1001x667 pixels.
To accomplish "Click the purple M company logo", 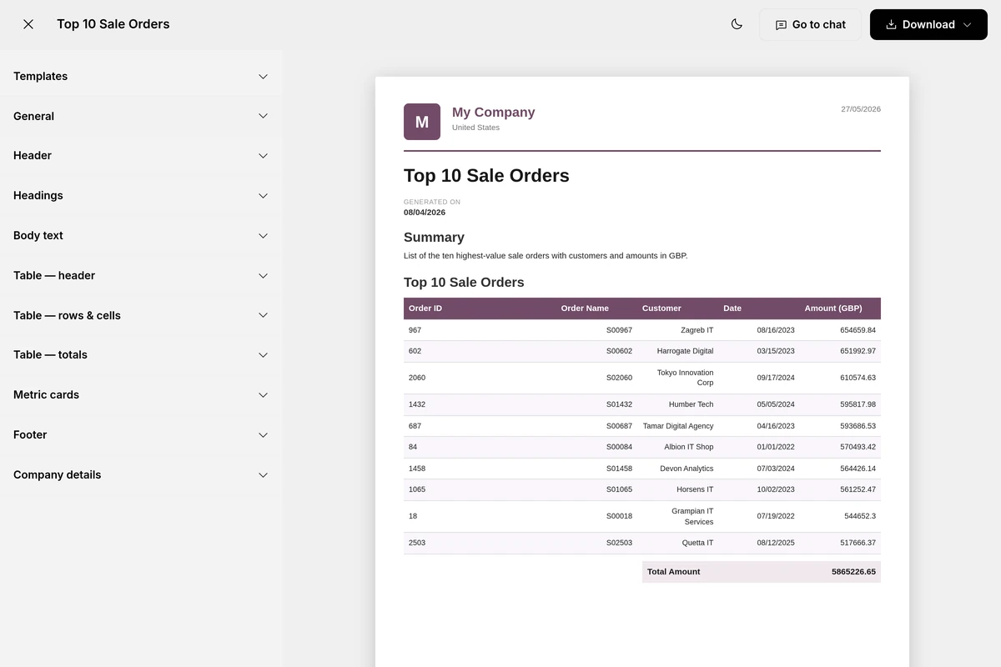I will (422, 122).
